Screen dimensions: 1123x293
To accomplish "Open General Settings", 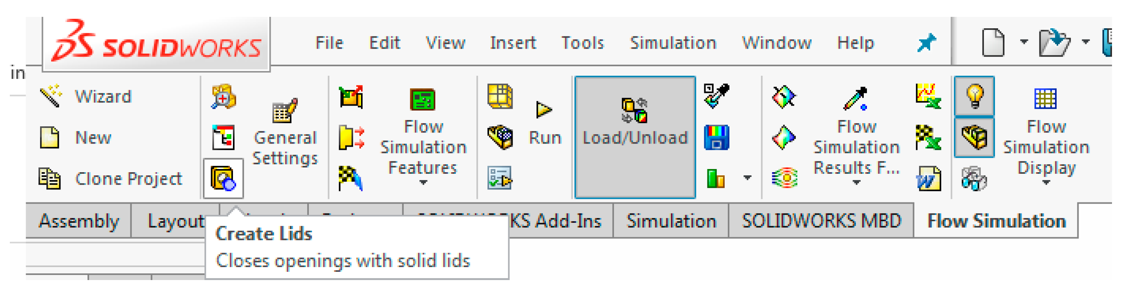I will (x=285, y=132).
